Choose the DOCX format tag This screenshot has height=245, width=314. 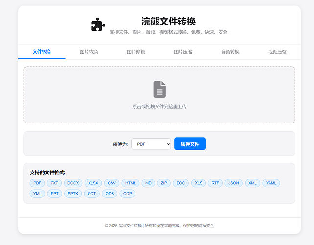73,183
